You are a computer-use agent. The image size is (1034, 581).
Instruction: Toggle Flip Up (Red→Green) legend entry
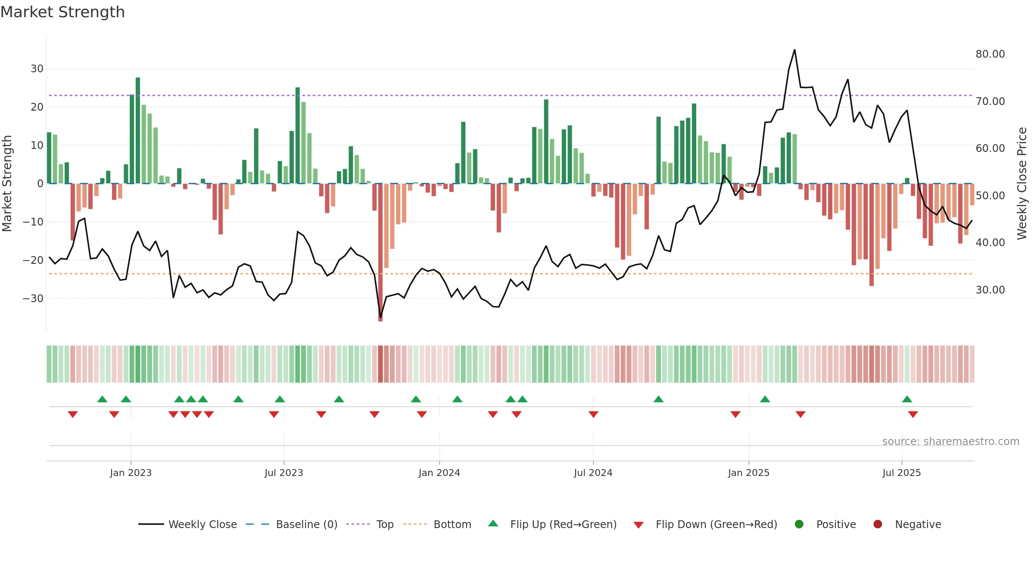pos(552,524)
